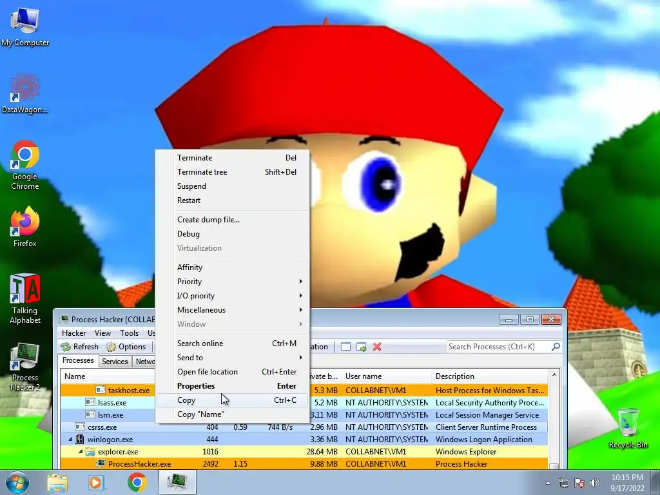Choose Create dump file... menu entry
This screenshot has width=660, height=495.
click(x=232, y=220)
